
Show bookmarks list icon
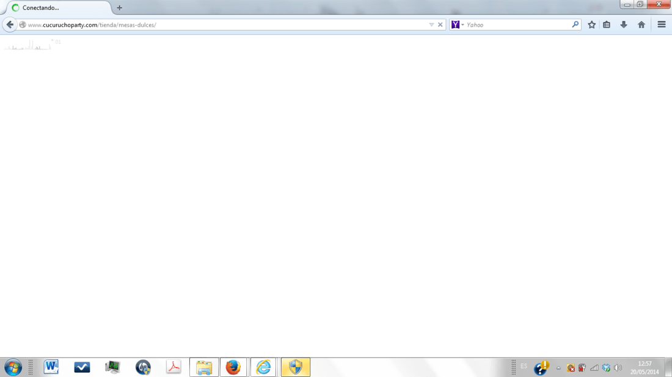607,25
